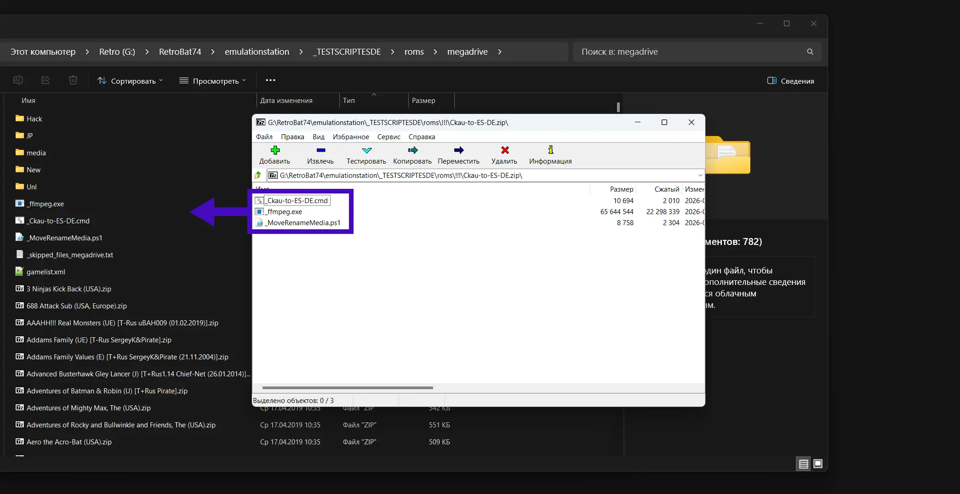Click the Copy (Копировать) arrow icon

coord(412,150)
